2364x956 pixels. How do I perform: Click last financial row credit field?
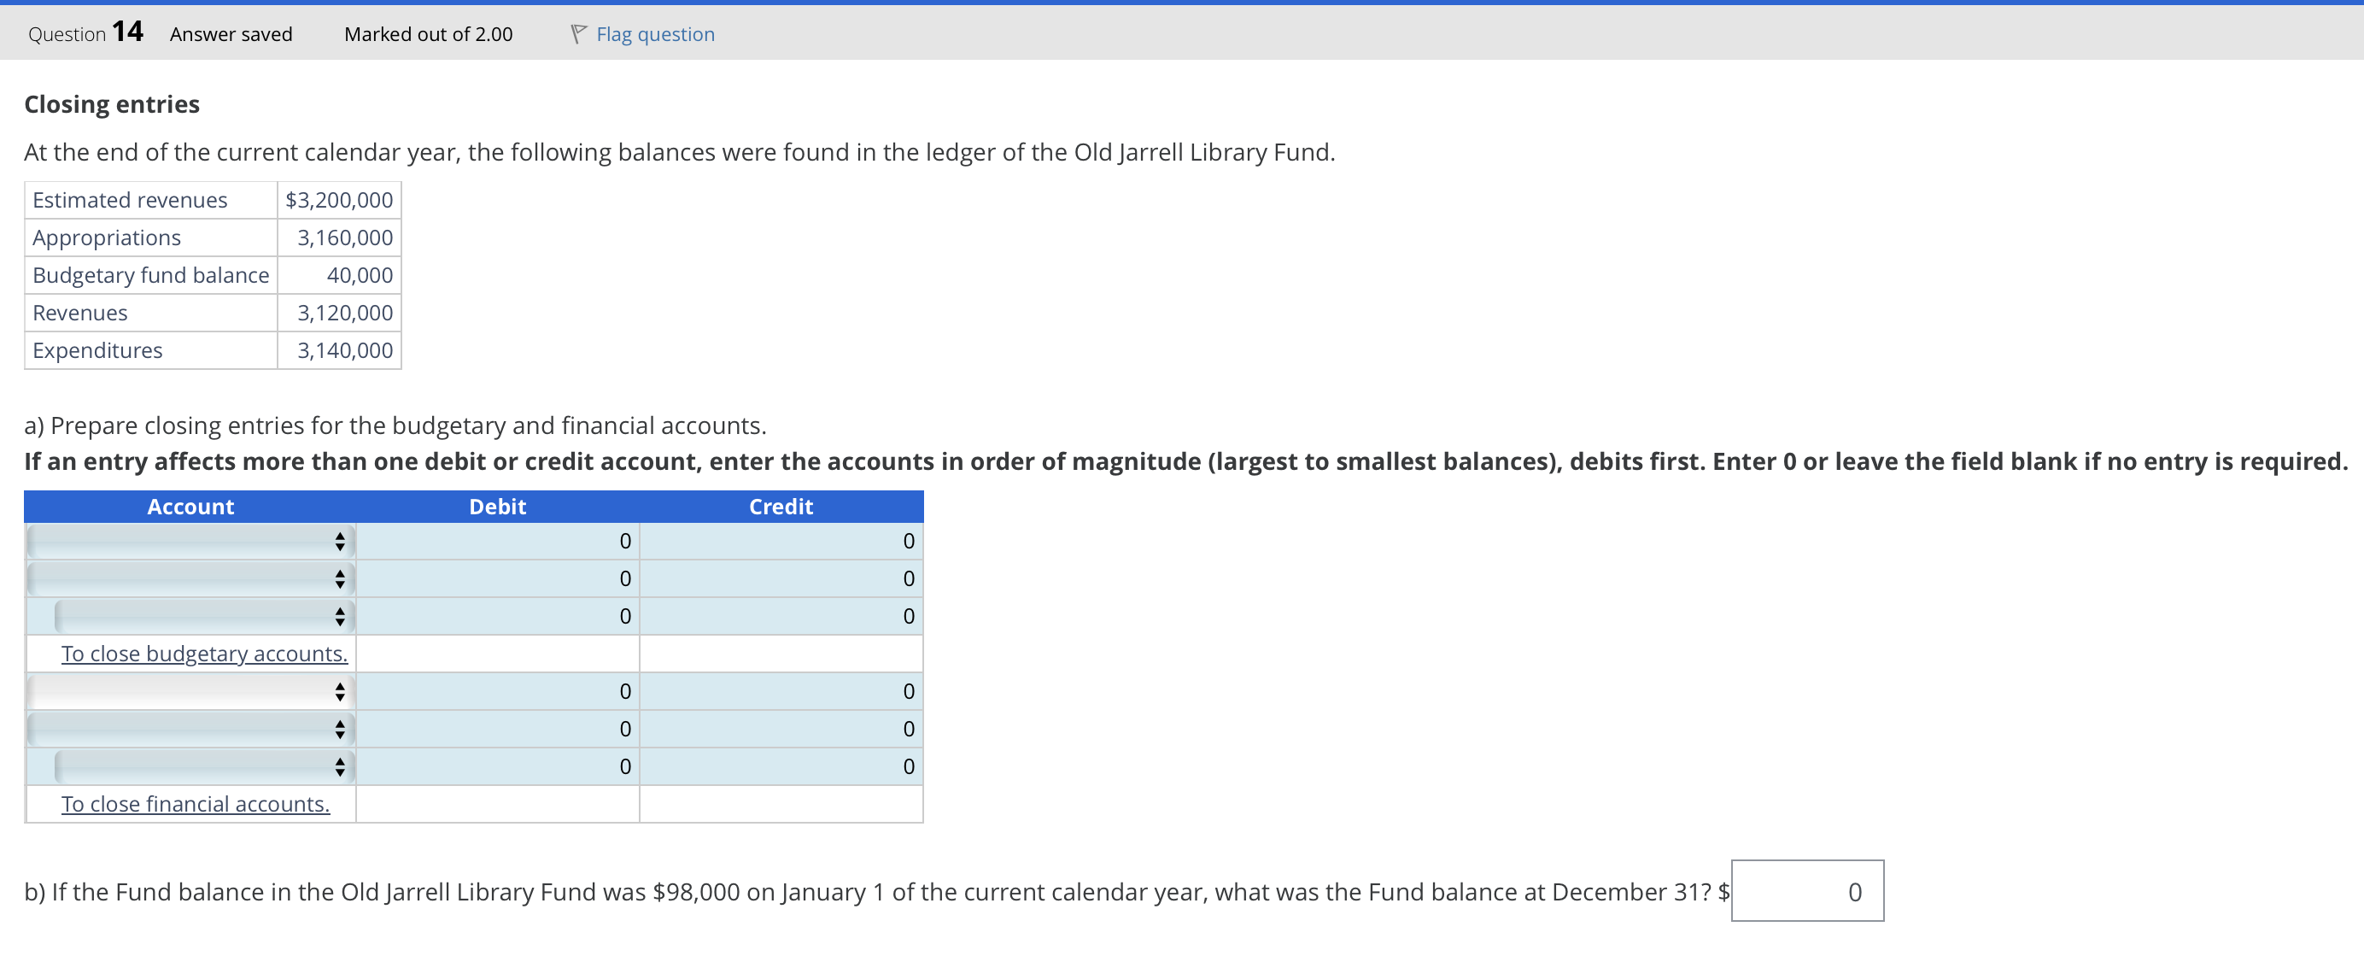click(781, 767)
